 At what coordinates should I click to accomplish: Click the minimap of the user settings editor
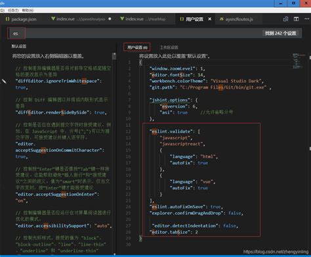[299, 61]
